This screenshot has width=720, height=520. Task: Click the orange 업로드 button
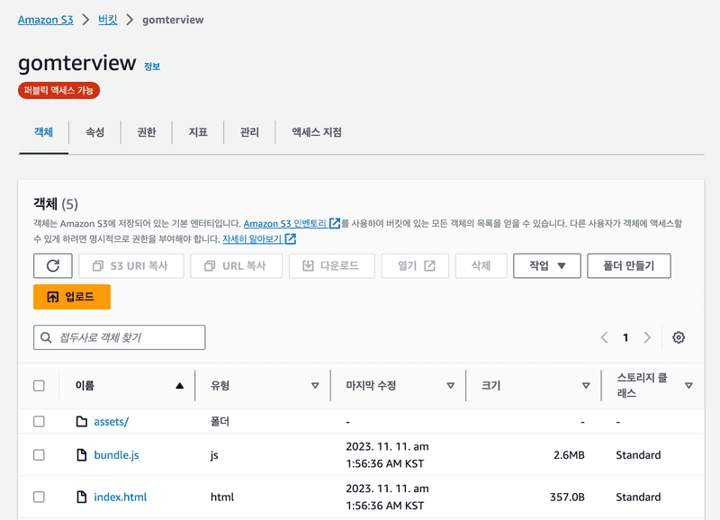(x=72, y=297)
